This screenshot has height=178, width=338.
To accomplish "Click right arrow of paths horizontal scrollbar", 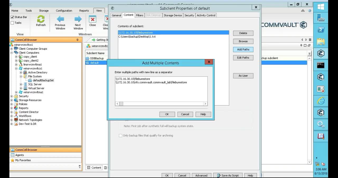I will 205,104.
